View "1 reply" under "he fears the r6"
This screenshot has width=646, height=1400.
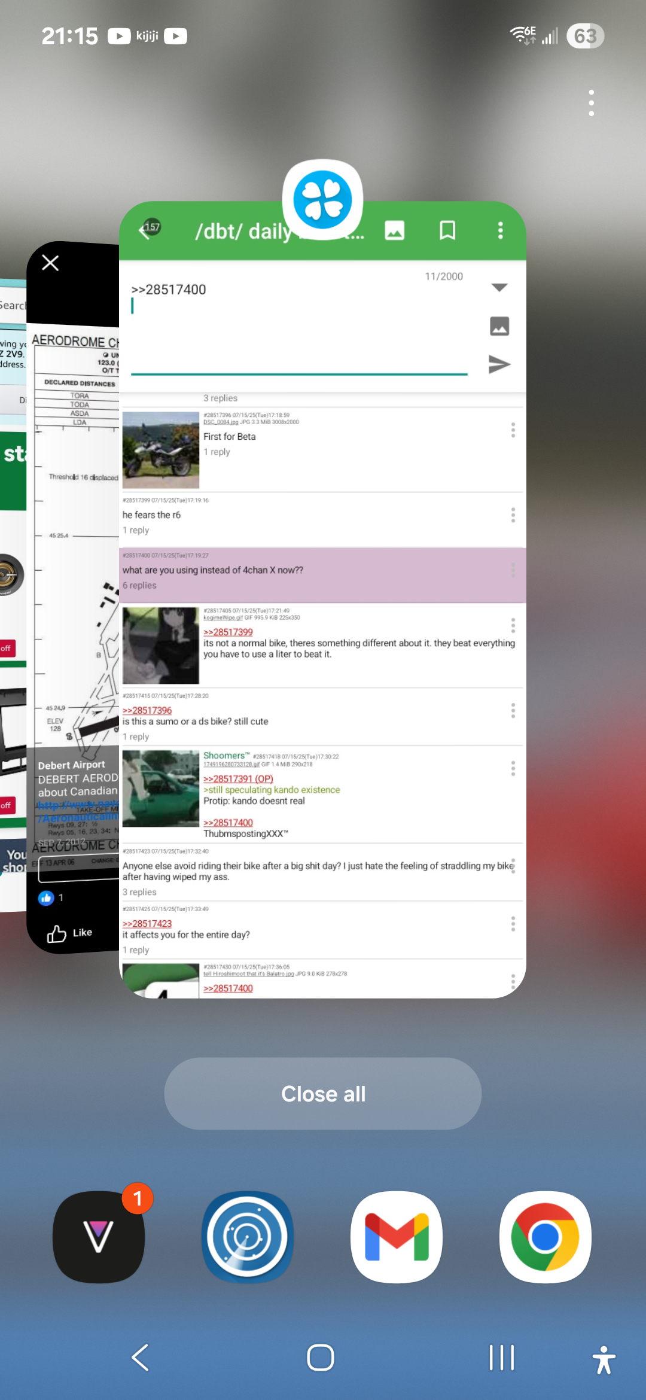pyautogui.click(x=136, y=530)
